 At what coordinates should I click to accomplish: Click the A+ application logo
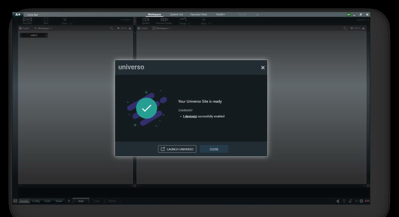point(18,14)
